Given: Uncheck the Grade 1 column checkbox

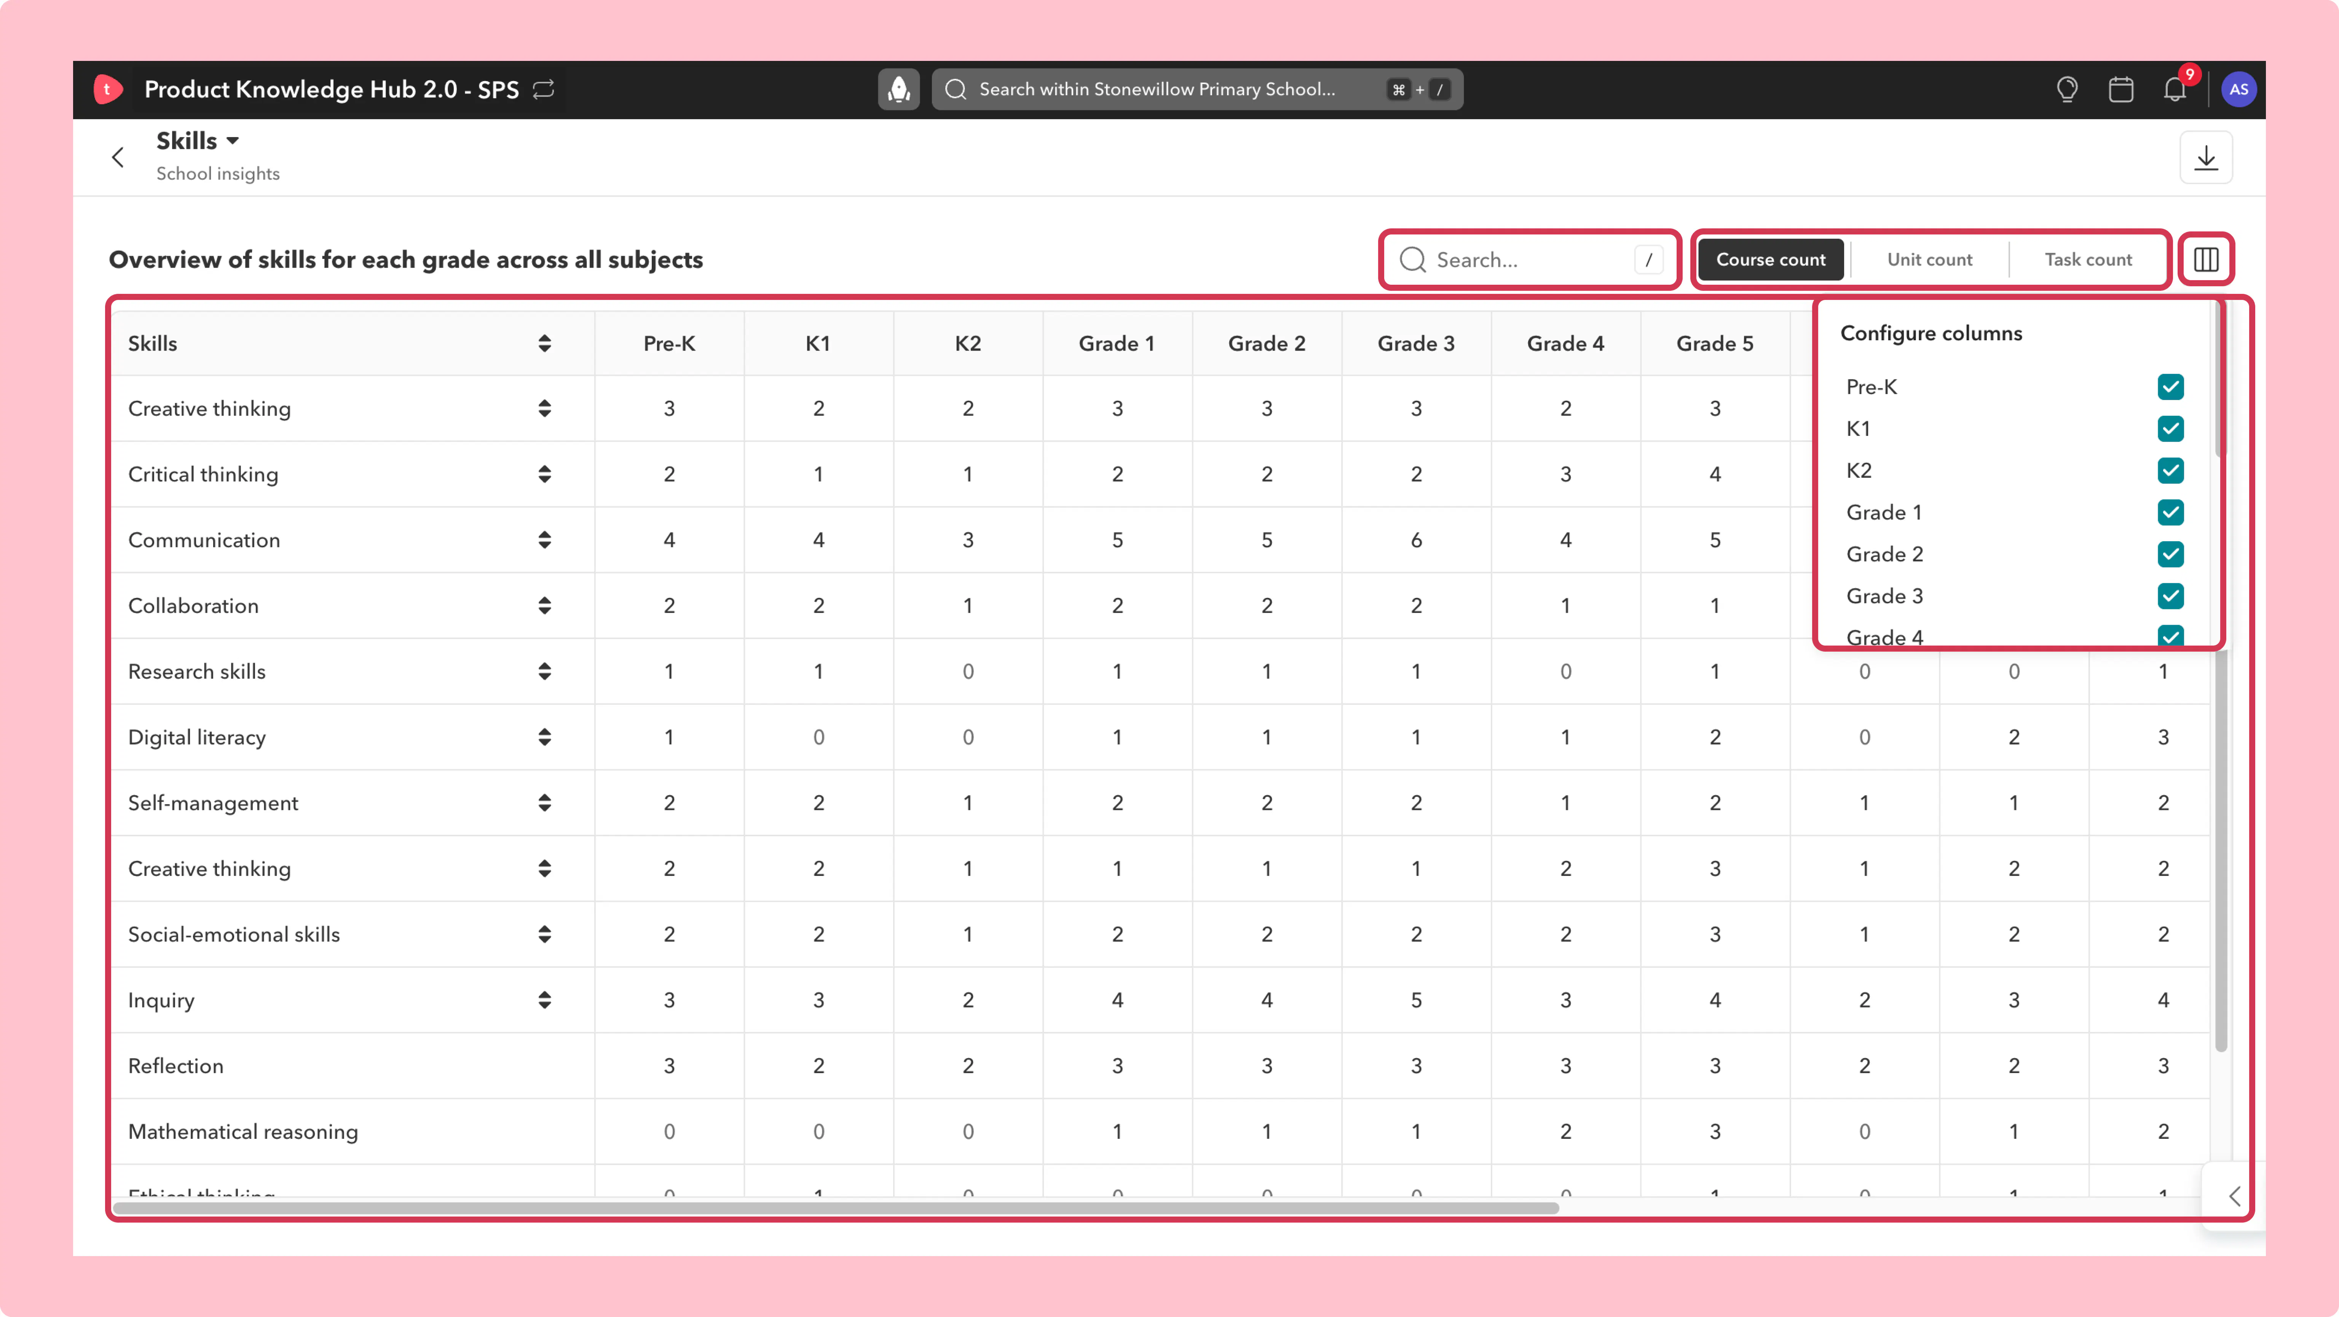Looking at the screenshot, I should click(2171, 512).
